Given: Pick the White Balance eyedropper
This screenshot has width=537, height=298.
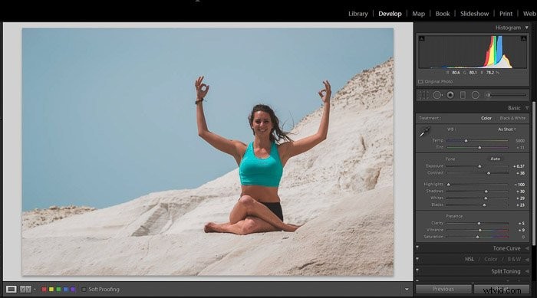Looking at the screenshot, I should [x=425, y=132].
